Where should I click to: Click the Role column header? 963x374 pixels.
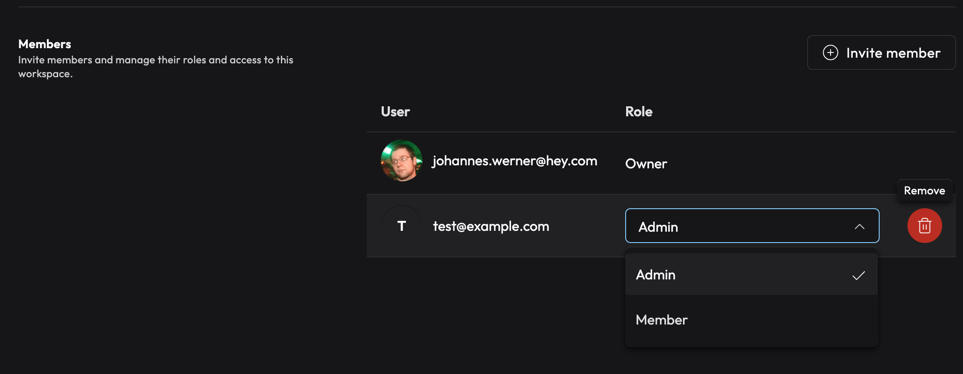tap(639, 112)
